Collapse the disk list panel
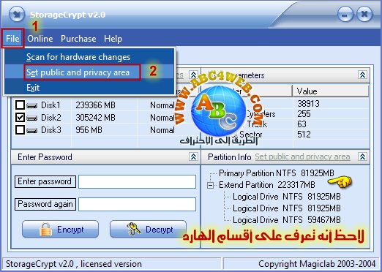Viewport: 382px width, 272px height. coord(193,75)
